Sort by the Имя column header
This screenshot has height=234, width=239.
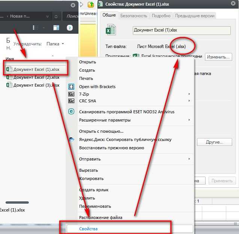(10, 58)
